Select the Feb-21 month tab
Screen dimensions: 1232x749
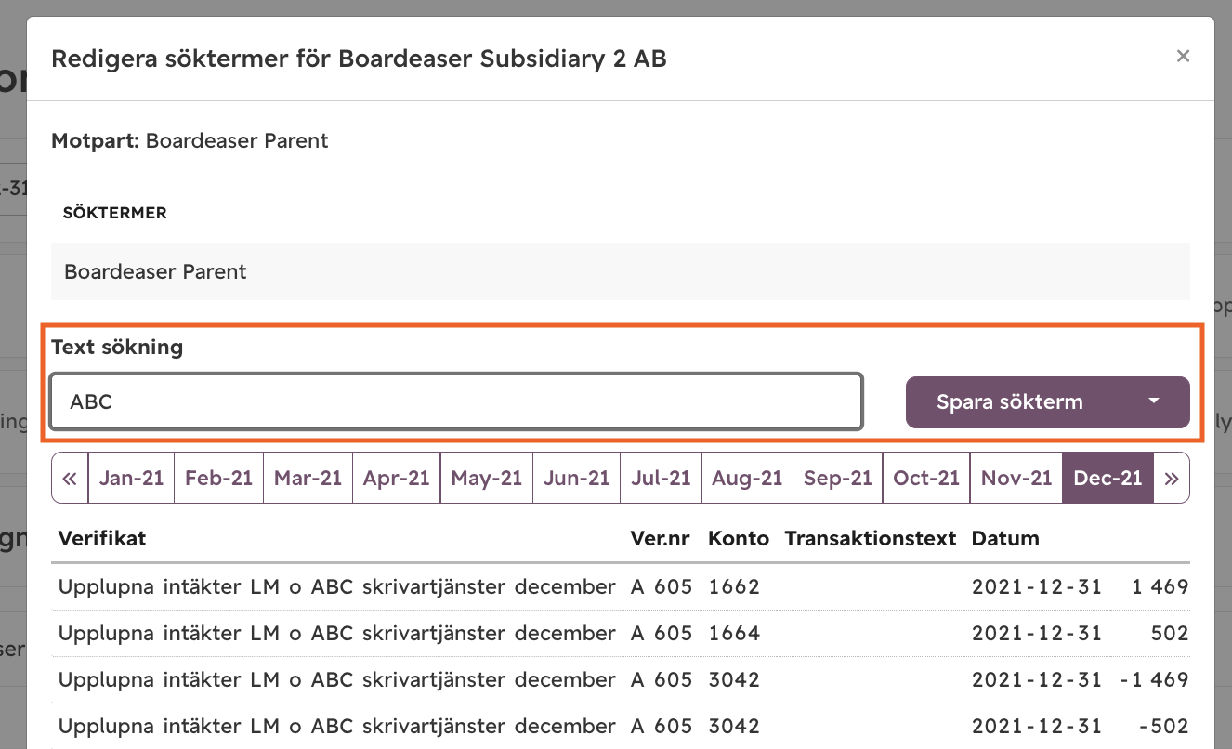point(218,478)
